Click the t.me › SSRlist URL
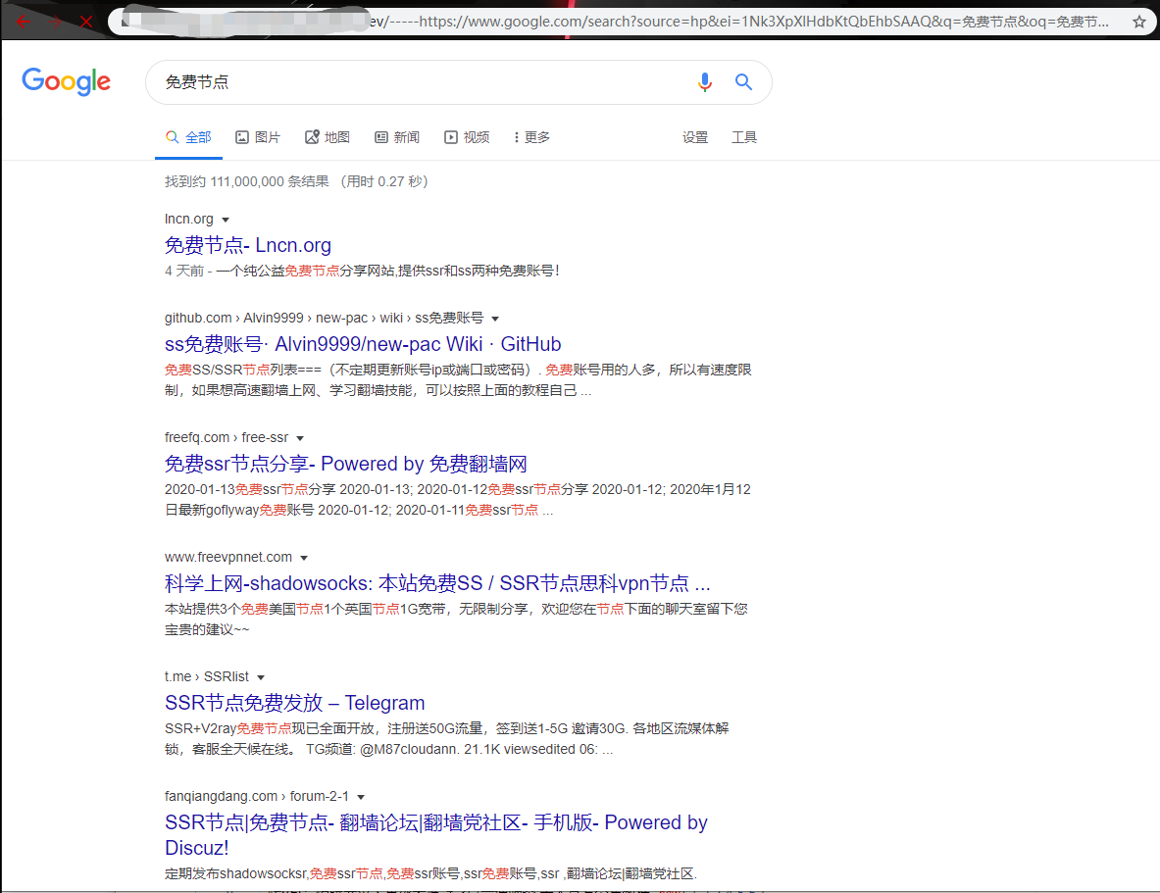Image resolution: width=1160 pixels, height=893 pixels. click(x=206, y=677)
